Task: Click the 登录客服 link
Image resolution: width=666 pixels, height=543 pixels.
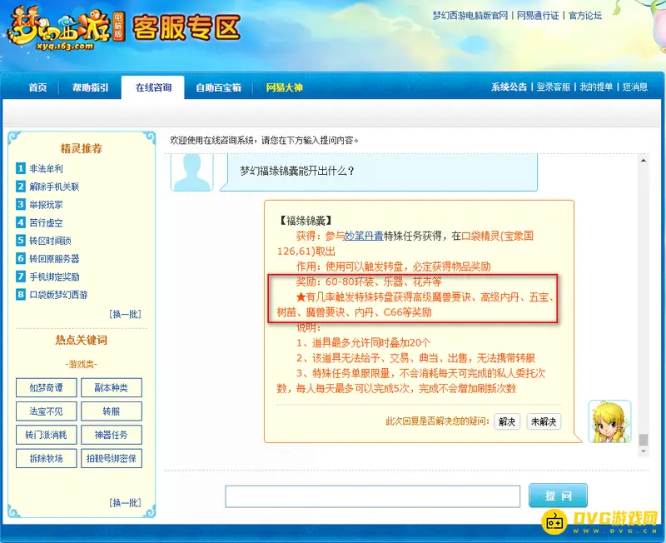Action: pos(553,87)
